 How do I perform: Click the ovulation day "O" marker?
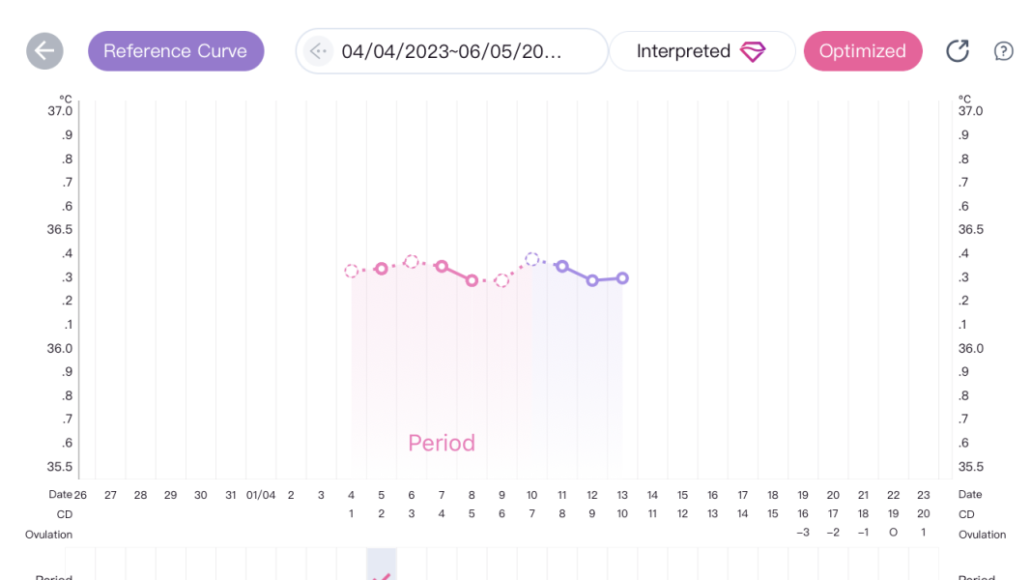click(x=893, y=534)
